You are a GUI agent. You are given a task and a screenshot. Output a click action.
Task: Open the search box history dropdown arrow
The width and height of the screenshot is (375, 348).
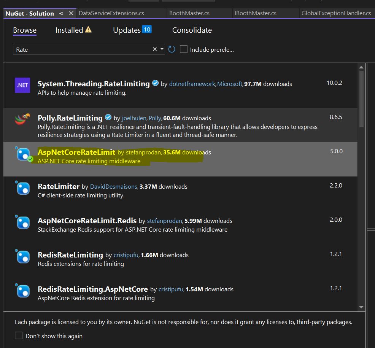tap(162, 49)
